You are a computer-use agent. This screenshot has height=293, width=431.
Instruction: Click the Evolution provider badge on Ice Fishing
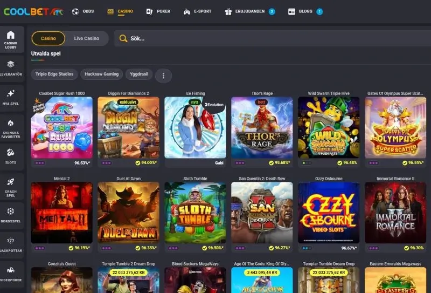point(214,105)
